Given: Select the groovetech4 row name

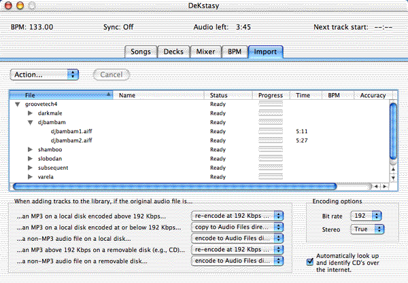Looking at the screenshot, I should [41, 104].
